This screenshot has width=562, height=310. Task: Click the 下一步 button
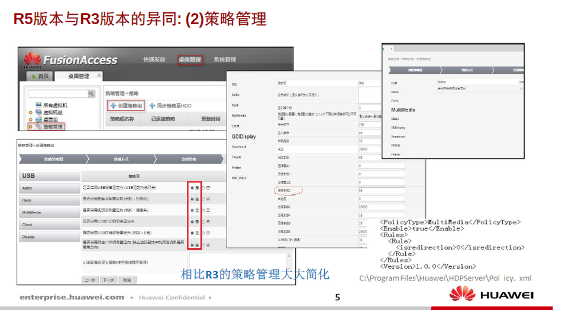pos(107,280)
